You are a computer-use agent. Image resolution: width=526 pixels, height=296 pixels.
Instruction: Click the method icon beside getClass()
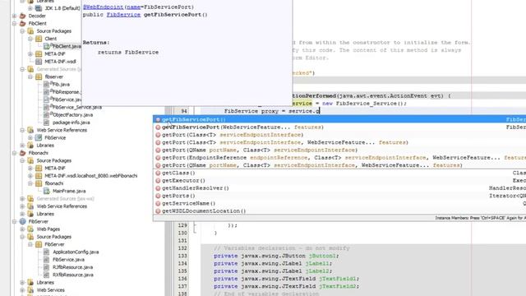click(x=158, y=173)
